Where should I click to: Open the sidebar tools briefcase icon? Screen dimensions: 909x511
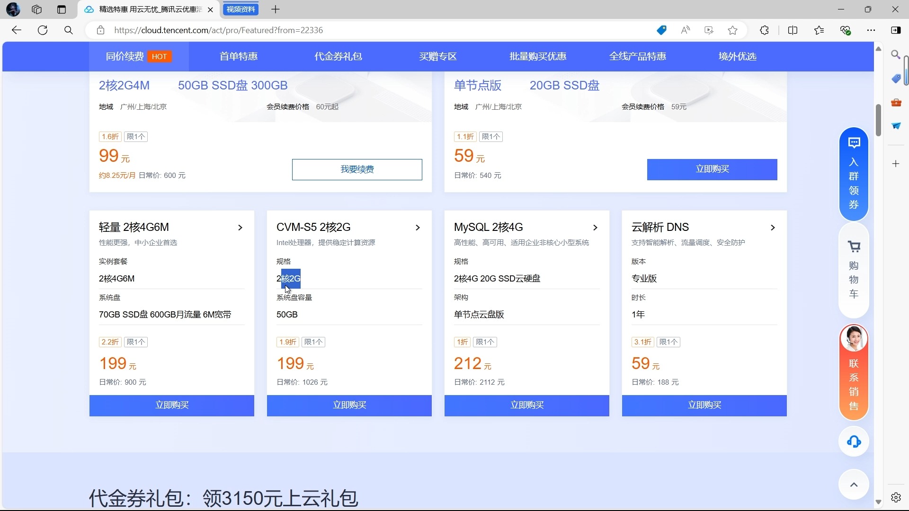click(896, 102)
